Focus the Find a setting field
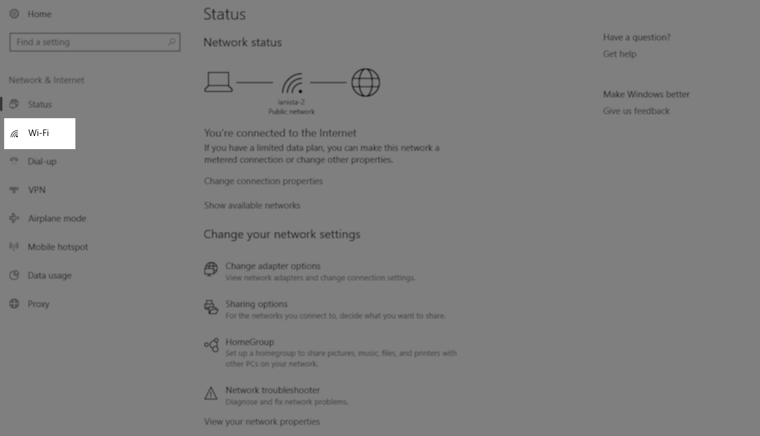The image size is (760, 436). [95, 42]
